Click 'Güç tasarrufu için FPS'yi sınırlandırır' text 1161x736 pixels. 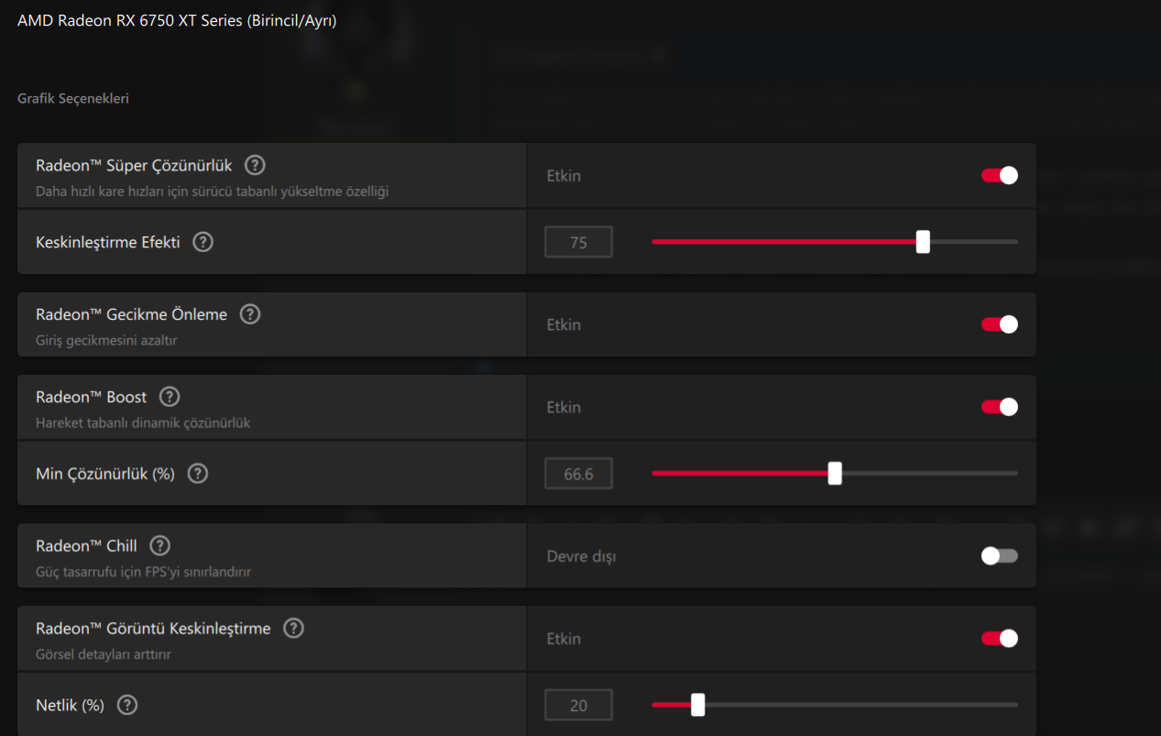click(x=143, y=572)
